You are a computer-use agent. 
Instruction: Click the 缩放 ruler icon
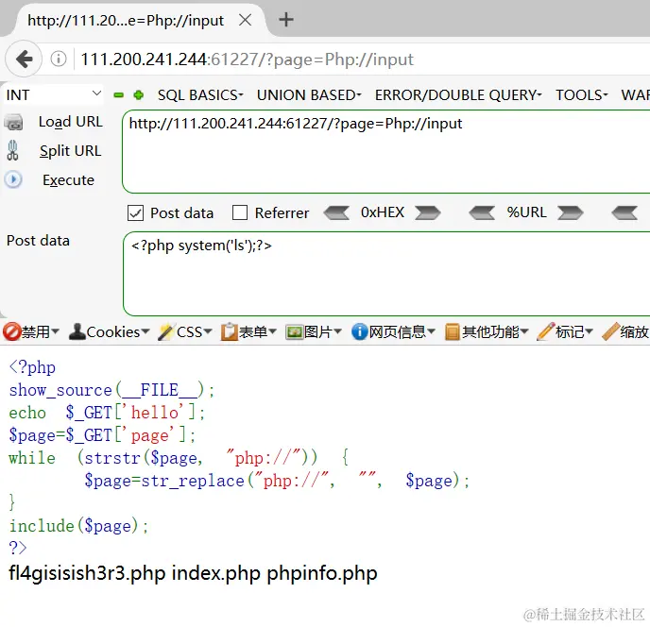(610, 331)
